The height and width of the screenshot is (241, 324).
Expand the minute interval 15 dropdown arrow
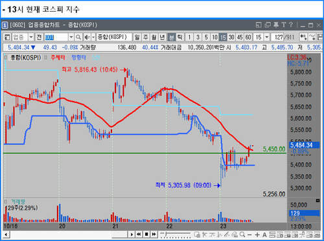click(x=267, y=38)
